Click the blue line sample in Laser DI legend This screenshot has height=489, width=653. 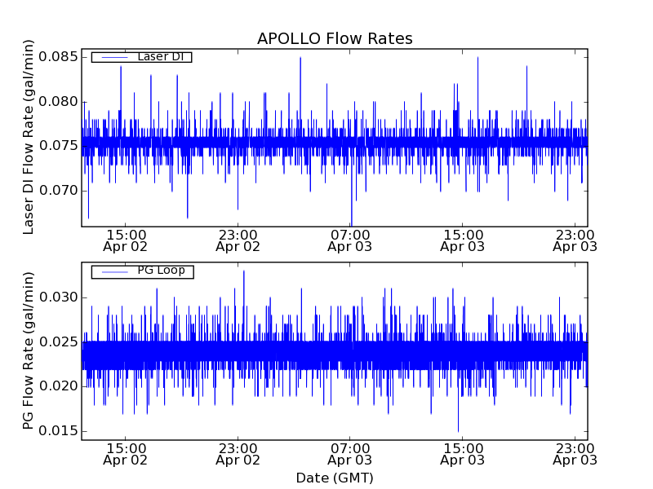pyautogui.click(x=114, y=57)
